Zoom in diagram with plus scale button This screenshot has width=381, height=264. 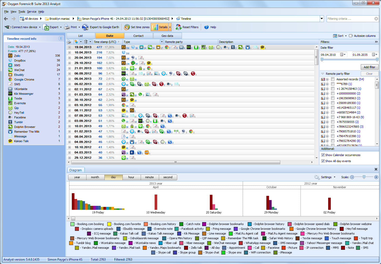point(376,177)
